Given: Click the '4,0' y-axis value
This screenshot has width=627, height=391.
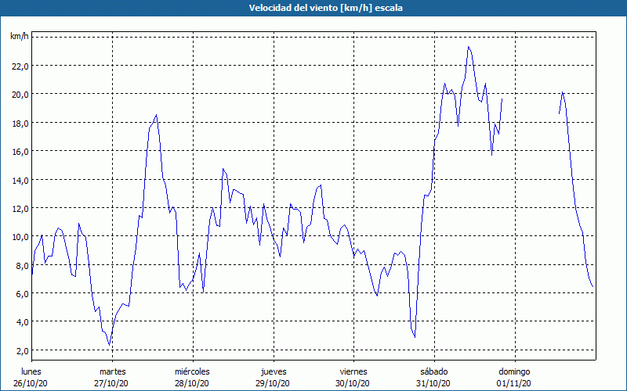Looking at the screenshot, I should (23, 322).
